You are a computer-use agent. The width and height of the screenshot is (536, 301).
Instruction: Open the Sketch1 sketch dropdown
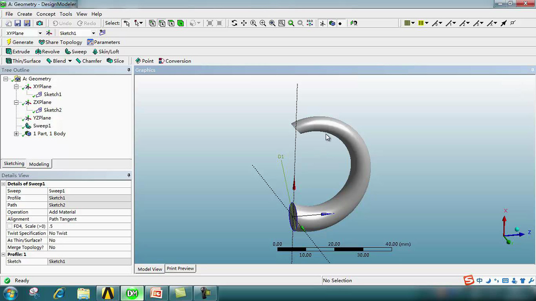[x=93, y=33]
